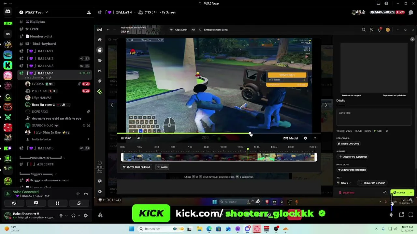Click the timeline playhead marker
Image resolution: width=417 pixels, height=234 pixels.
pos(248,149)
